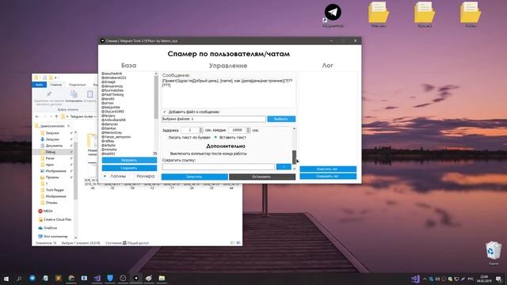Viewport: 507px width, 285px height.
Task: Open Telegram from the taskbar
Action: coord(32,278)
